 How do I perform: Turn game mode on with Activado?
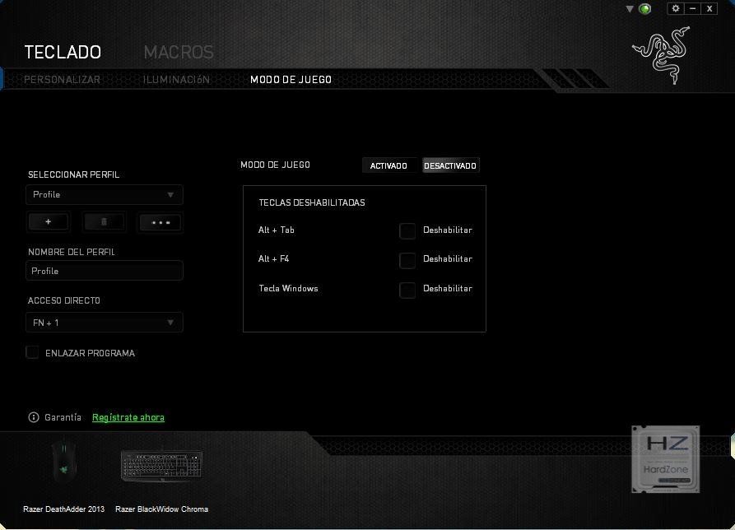[x=388, y=165]
